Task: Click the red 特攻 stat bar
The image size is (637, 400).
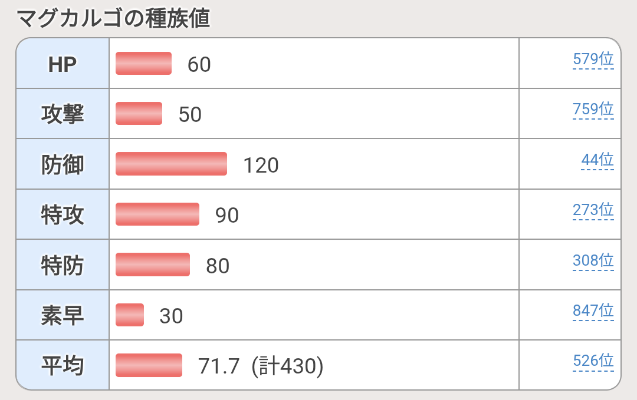Action: (157, 214)
